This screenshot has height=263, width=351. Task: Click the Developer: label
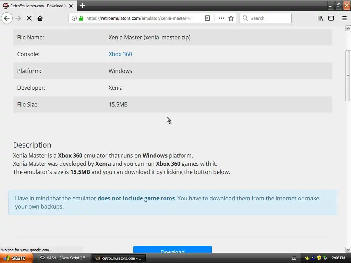click(x=31, y=88)
